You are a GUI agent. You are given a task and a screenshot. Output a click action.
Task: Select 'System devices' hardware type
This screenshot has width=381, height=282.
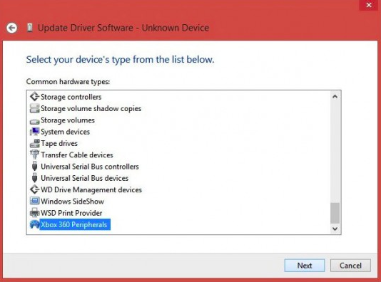pyautogui.click(x=65, y=132)
